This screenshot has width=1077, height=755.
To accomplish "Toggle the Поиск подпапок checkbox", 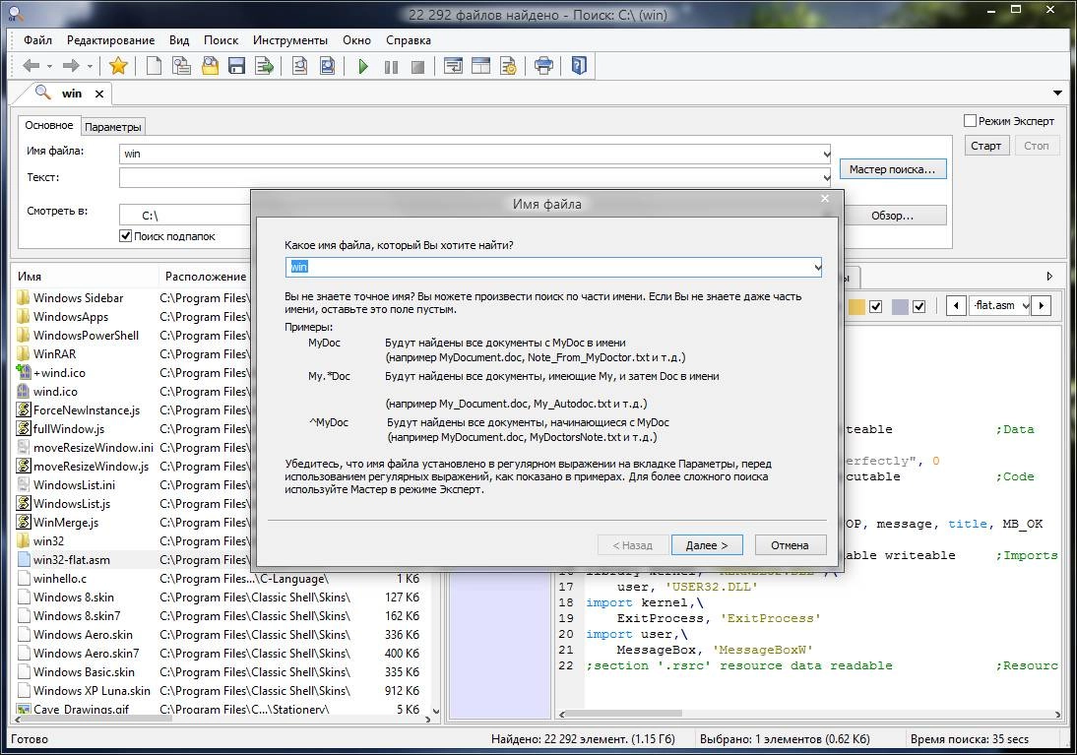I will click(x=126, y=235).
